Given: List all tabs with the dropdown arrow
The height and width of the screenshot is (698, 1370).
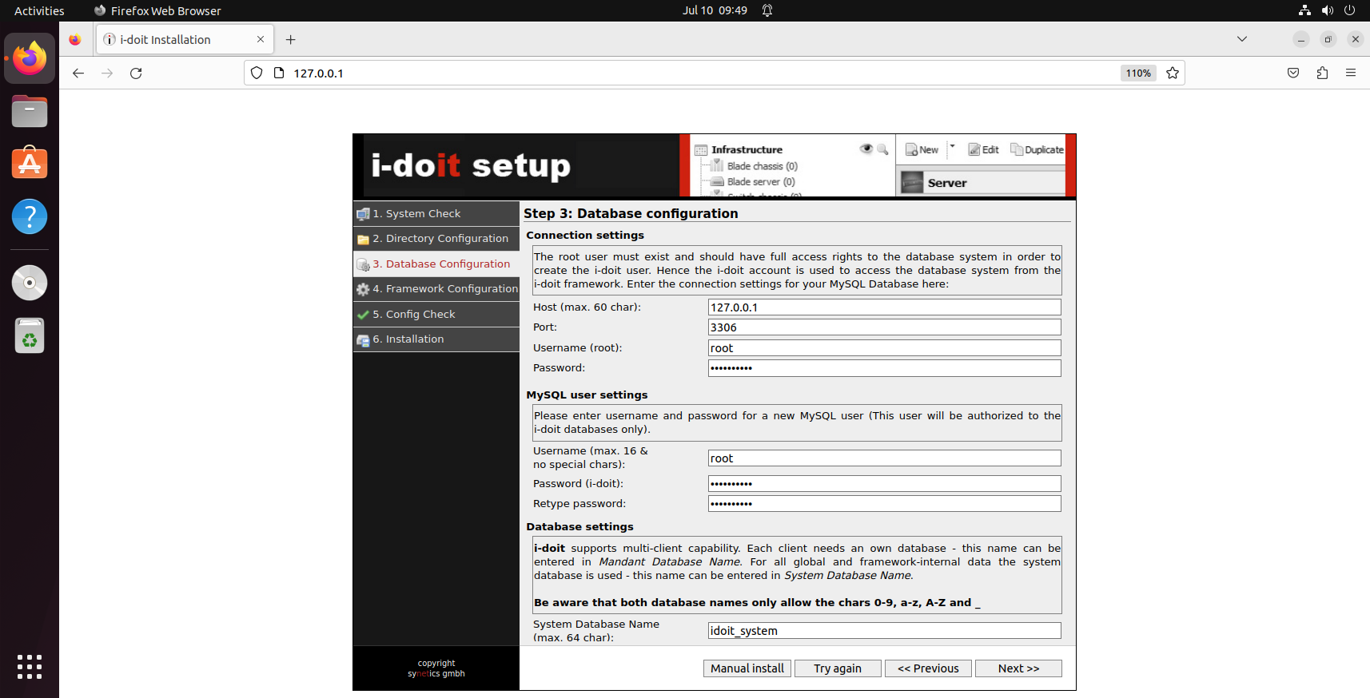Looking at the screenshot, I should [1242, 39].
